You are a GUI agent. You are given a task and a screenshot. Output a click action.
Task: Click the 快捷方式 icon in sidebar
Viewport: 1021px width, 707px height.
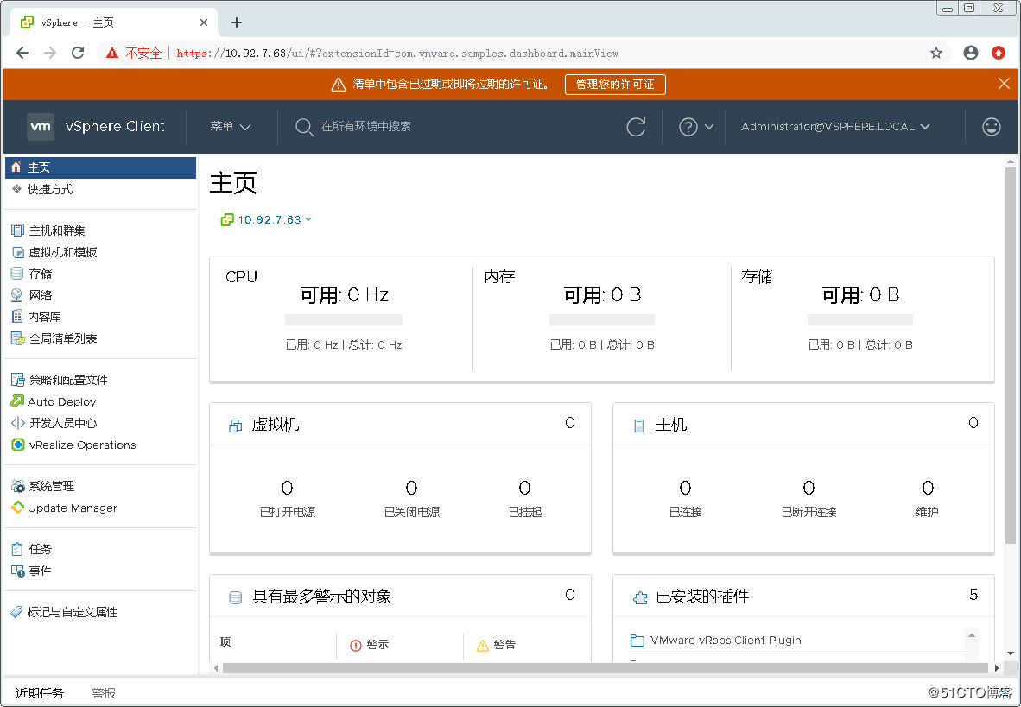pyautogui.click(x=17, y=189)
